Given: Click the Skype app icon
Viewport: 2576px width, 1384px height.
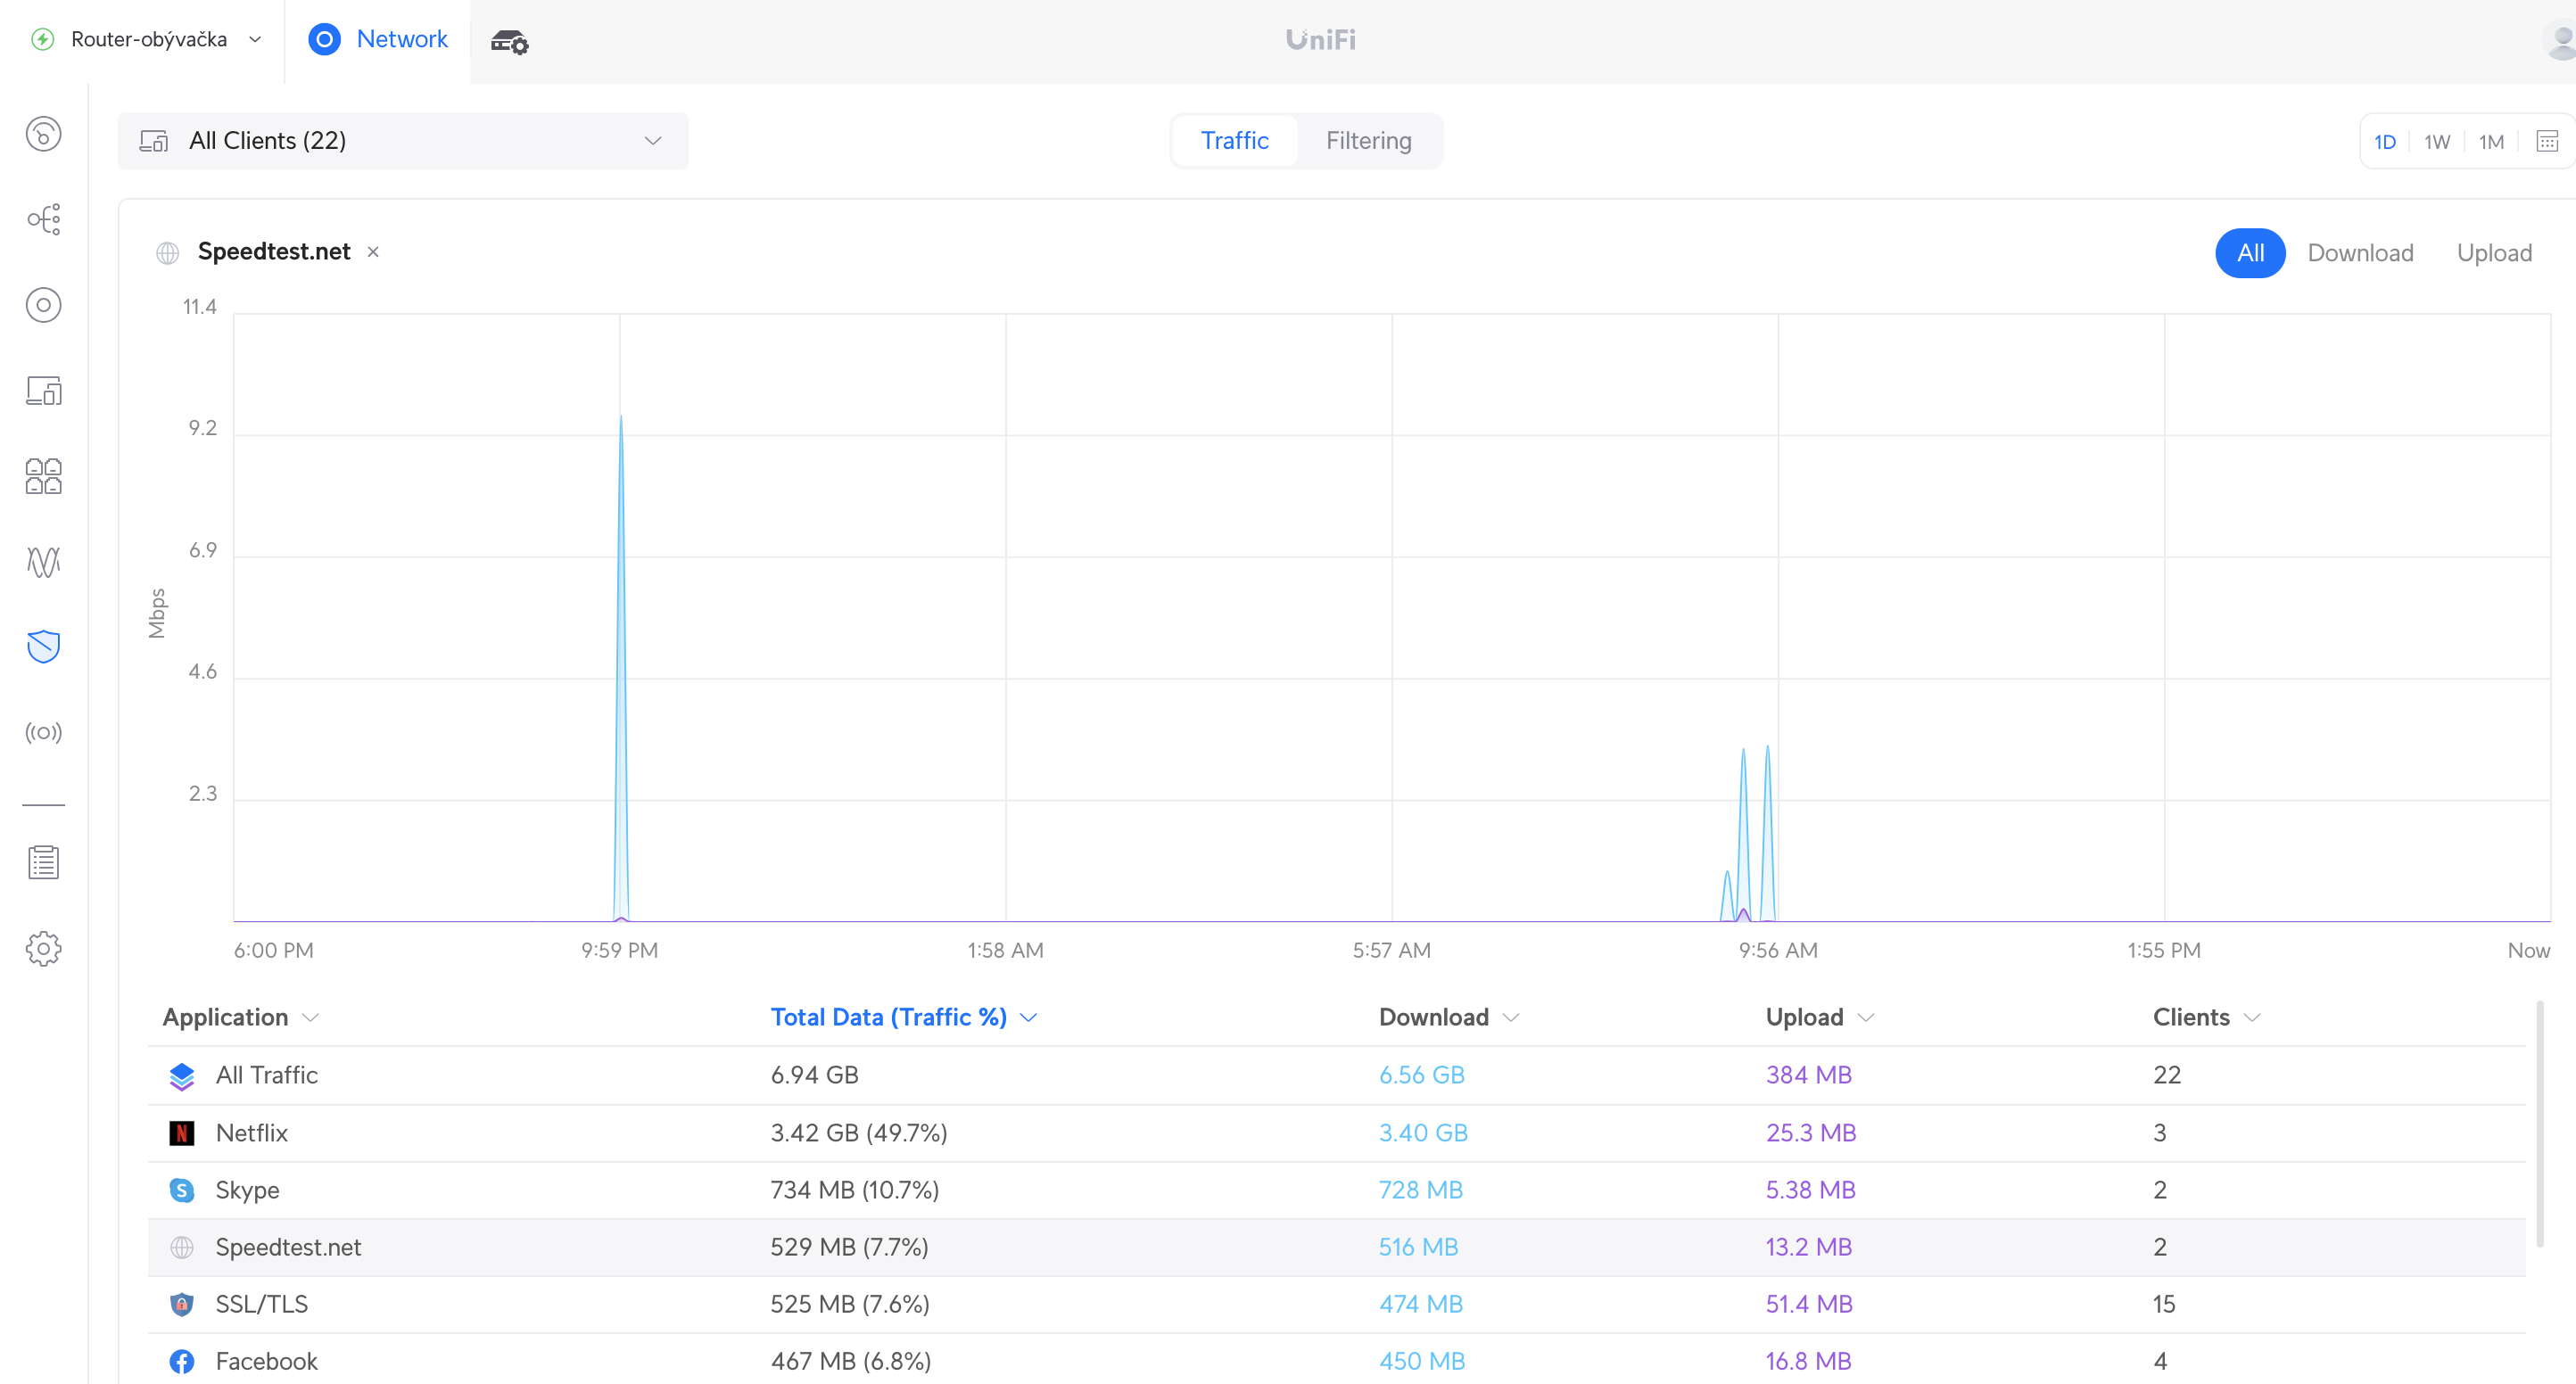Looking at the screenshot, I should tap(182, 1190).
